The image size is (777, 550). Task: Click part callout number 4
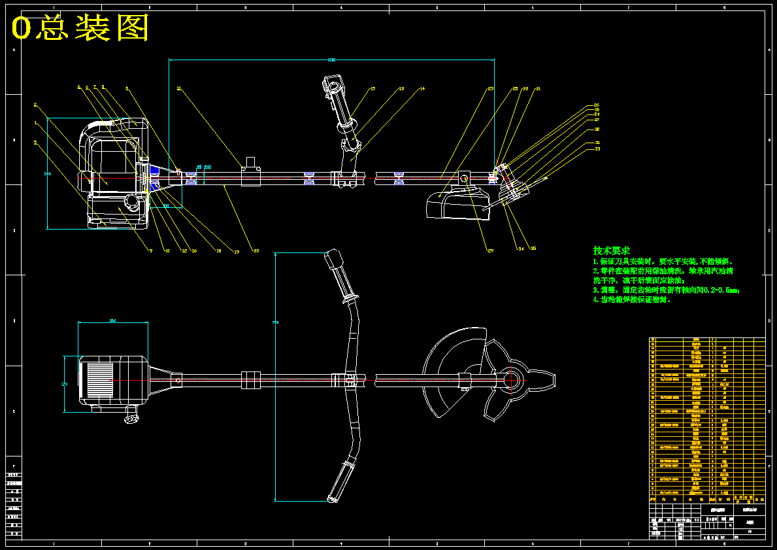click(127, 88)
